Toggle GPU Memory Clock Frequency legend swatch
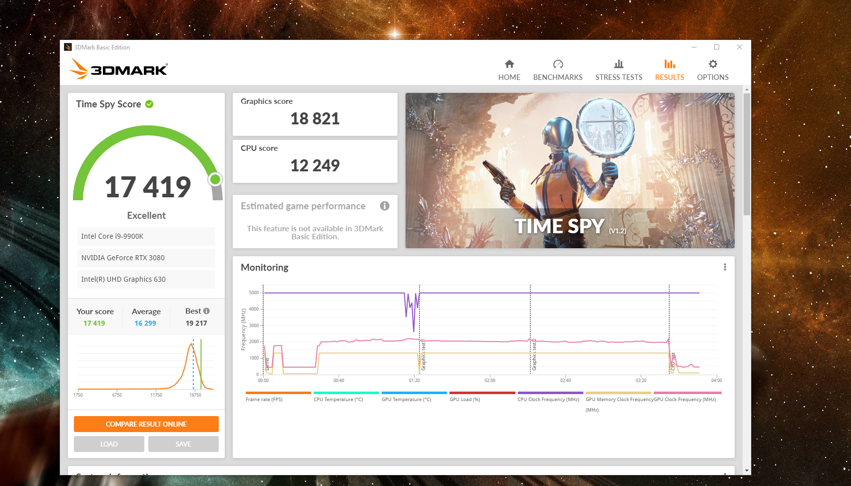Screen dimensions: 851x486 [x=618, y=393]
